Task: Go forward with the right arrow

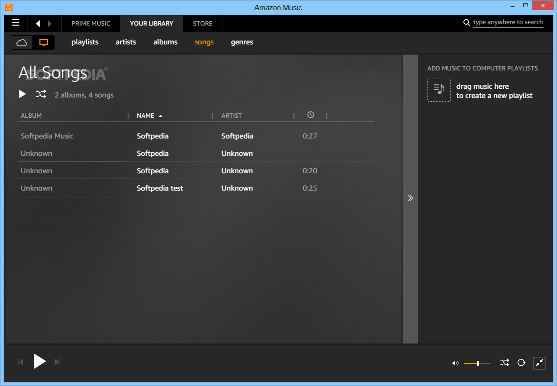Action: 50,23
